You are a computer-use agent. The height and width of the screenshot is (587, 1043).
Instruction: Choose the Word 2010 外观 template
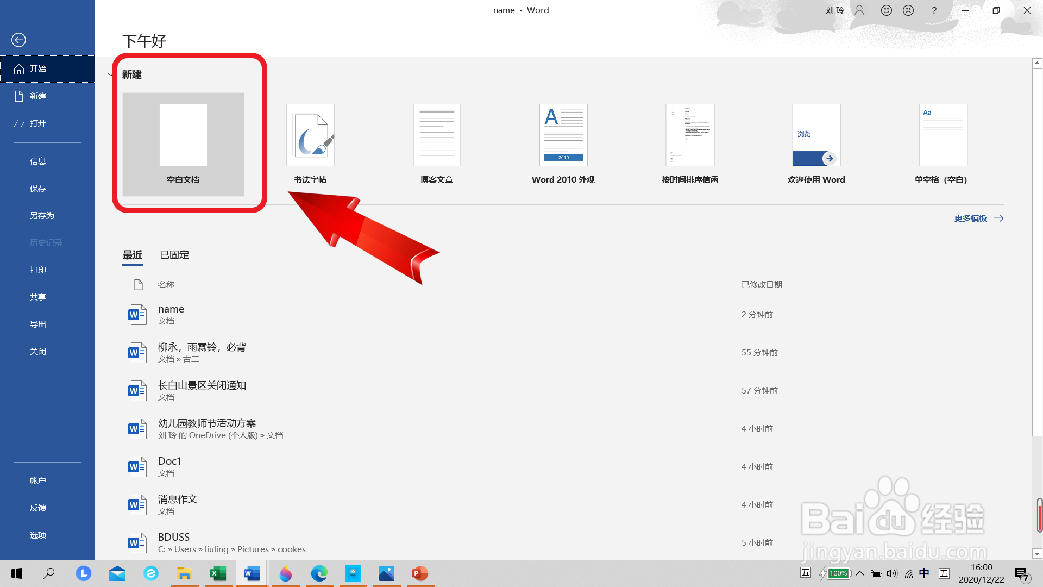[563, 144]
